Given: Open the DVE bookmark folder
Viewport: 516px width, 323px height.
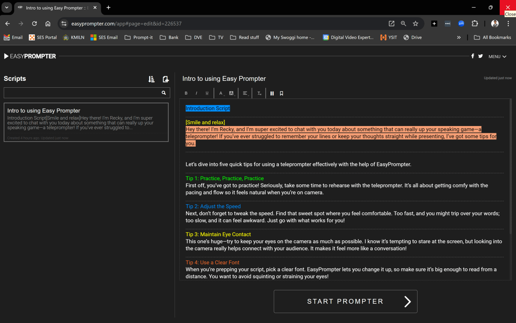Looking at the screenshot, I should point(193,37).
